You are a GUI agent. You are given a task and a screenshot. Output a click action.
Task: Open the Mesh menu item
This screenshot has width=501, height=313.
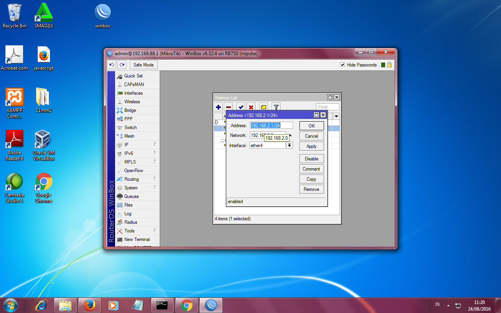(138, 136)
